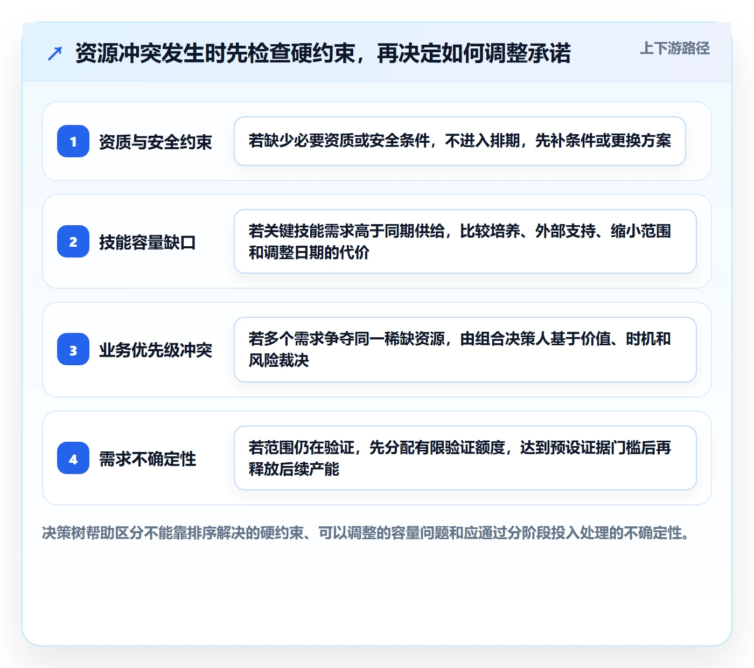The width and height of the screenshot is (754, 668).
Task: Select the step 2 number badge
Action: pos(73,241)
